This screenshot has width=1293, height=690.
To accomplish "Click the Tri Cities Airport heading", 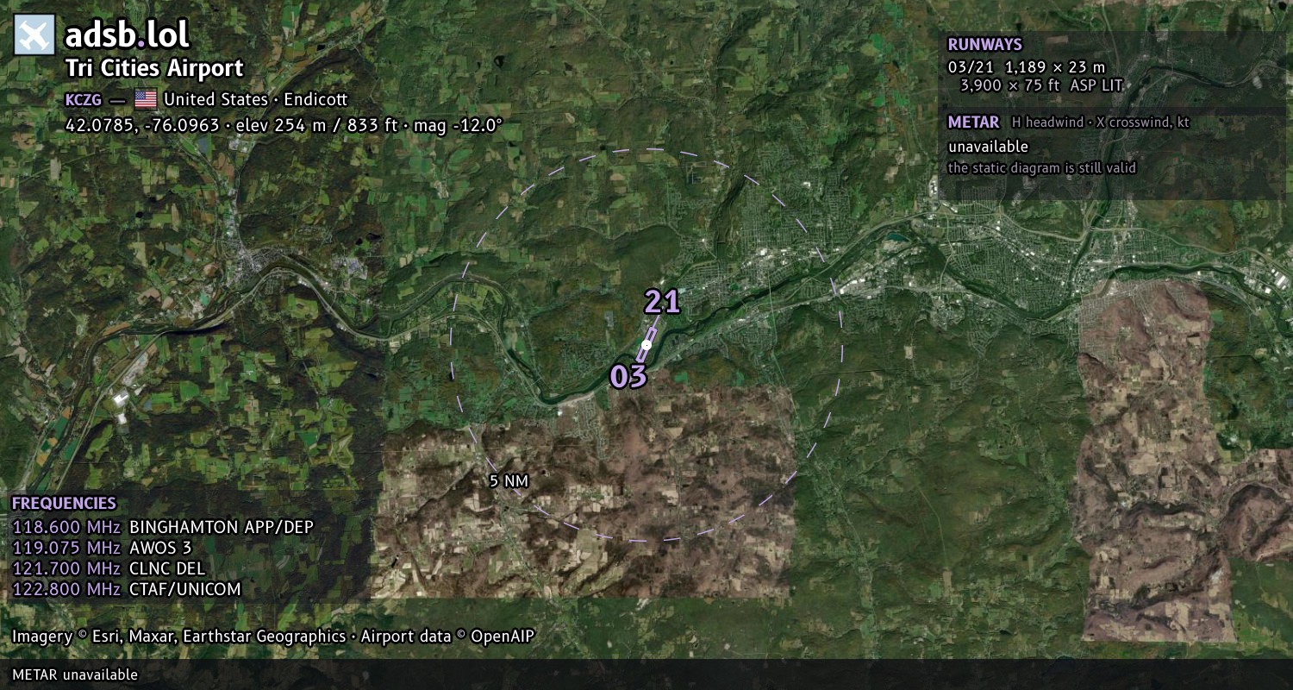I will tap(154, 68).
